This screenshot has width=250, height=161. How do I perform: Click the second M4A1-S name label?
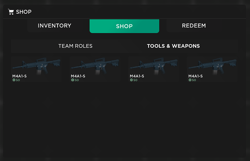(78, 76)
